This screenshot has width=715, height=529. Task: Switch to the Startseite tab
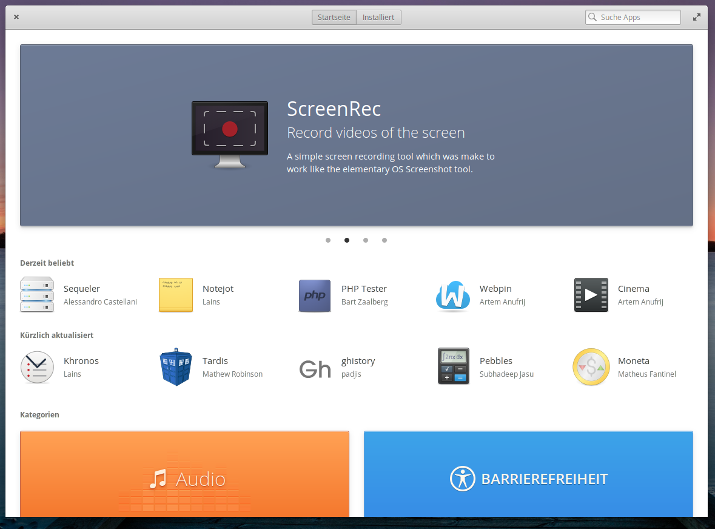tap(334, 18)
